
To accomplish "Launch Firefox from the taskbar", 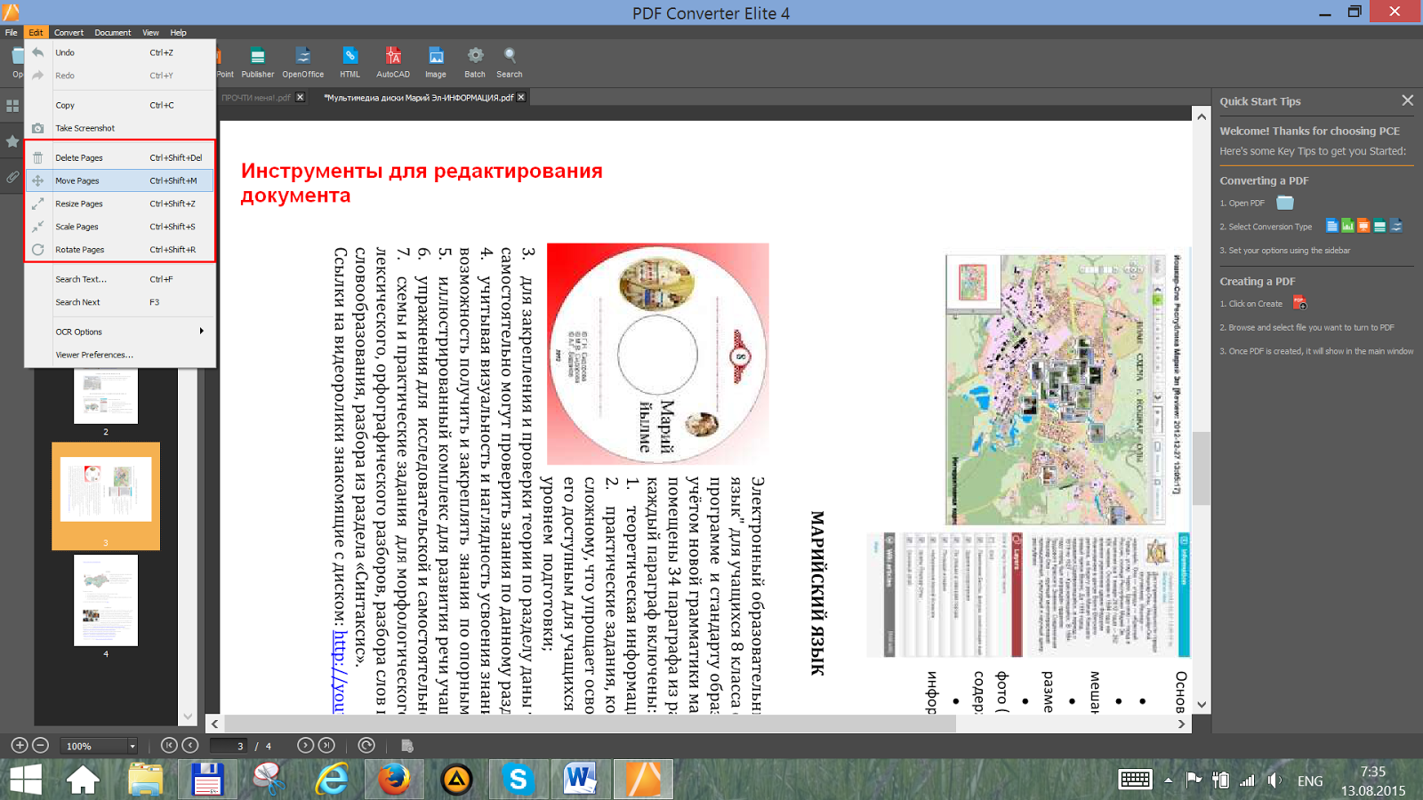I will (x=394, y=780).
